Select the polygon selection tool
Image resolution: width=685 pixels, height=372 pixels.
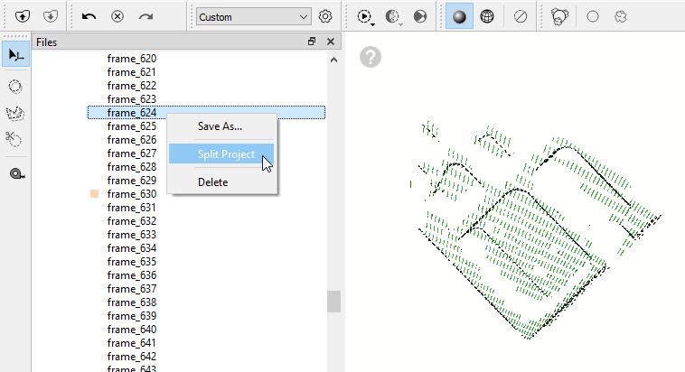[15, 113]
